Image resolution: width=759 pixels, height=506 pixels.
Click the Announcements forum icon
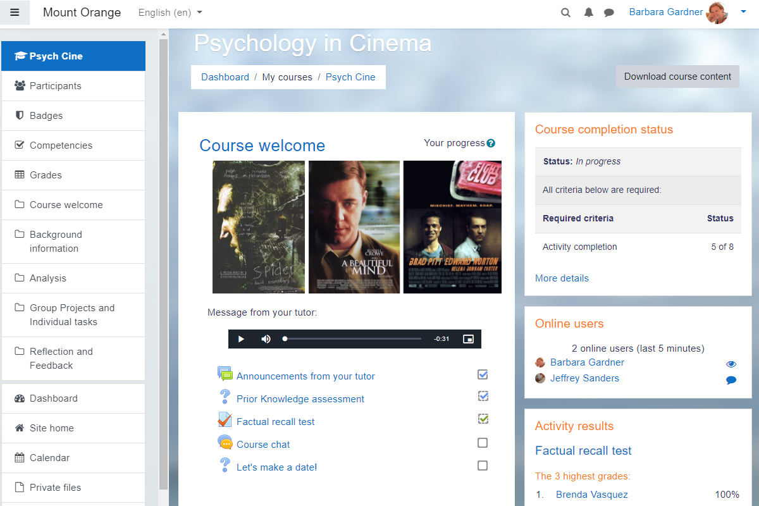point(225,374)
